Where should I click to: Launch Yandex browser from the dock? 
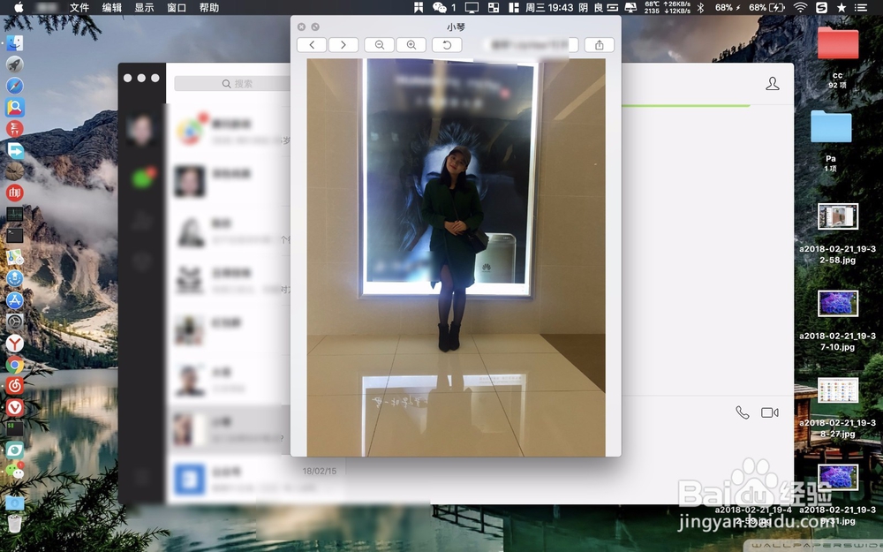15,343
